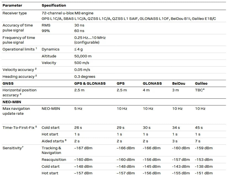Click the "45 s" Galileo cold start time
The width and height of the screenshot is (227, 176).
199,128
